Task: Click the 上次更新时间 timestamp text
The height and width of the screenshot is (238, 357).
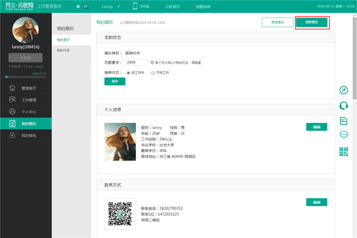Action: pos(142,23)
